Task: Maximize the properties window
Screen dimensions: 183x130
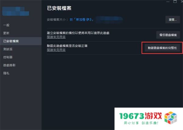Action: (x=175, y=2)
